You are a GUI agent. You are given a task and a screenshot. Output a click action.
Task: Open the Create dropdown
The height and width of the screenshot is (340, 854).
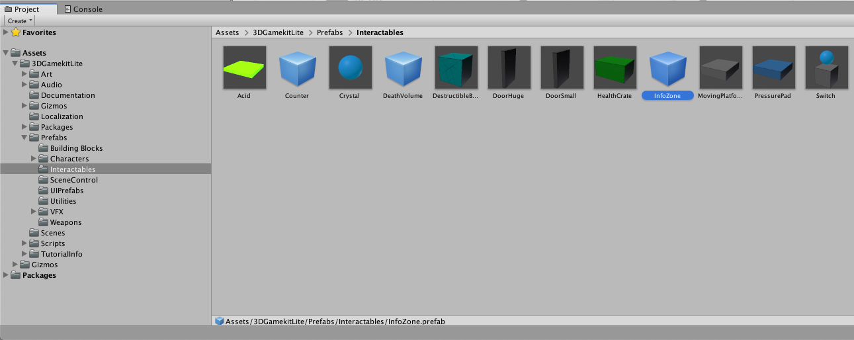(20, 21)
